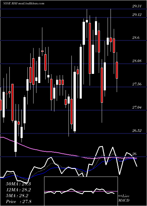The image size is (147, 206).
Task: Click the 27.56 price axis label
Action: (x=137, y=84)
